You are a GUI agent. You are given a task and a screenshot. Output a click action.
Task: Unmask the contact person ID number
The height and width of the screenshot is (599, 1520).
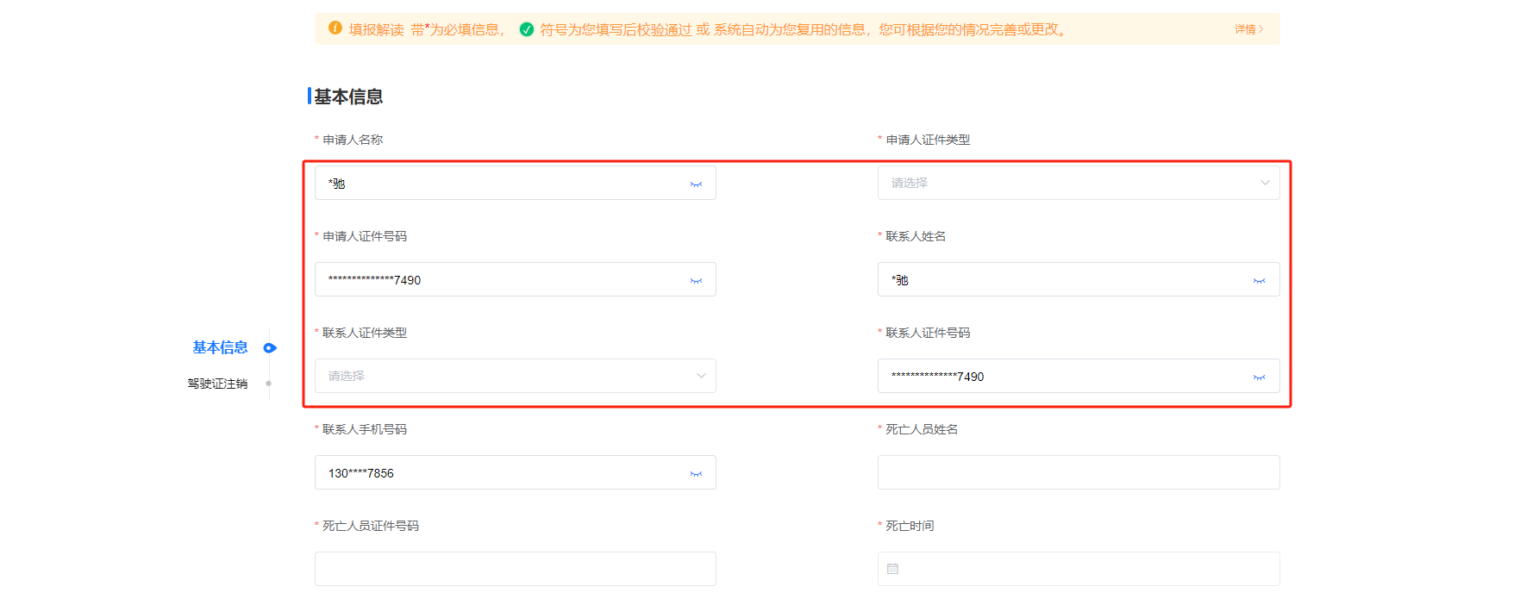[1259, 377]
